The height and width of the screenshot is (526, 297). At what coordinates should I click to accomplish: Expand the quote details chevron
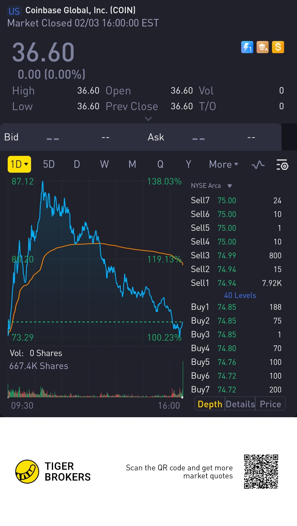(x=148, y=119)
